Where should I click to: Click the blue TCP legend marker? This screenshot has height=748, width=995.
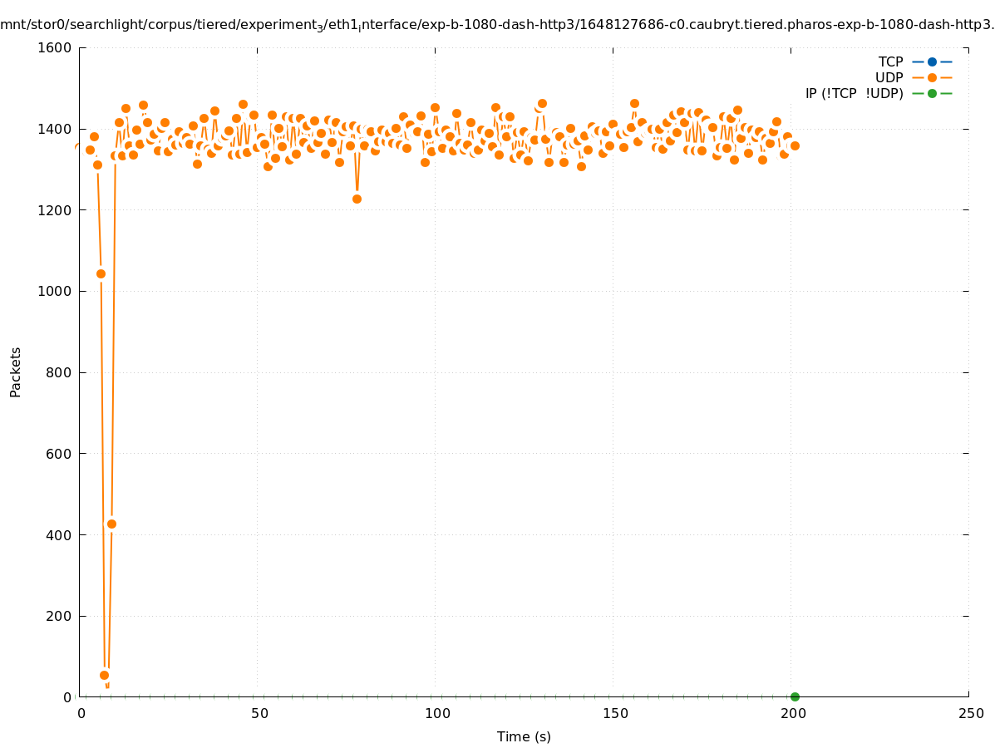tap(932, 62)
